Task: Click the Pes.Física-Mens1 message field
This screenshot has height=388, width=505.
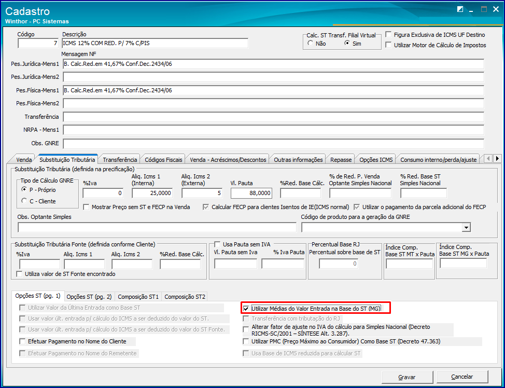Action: (273, 90)
